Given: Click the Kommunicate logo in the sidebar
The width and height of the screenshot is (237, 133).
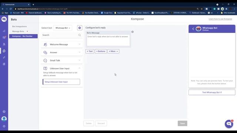Looking at the screenshot, I should click(x=4, y=19).
